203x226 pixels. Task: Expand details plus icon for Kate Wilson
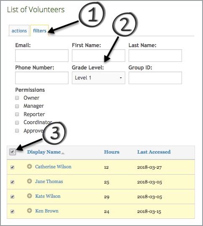(29, 196)
